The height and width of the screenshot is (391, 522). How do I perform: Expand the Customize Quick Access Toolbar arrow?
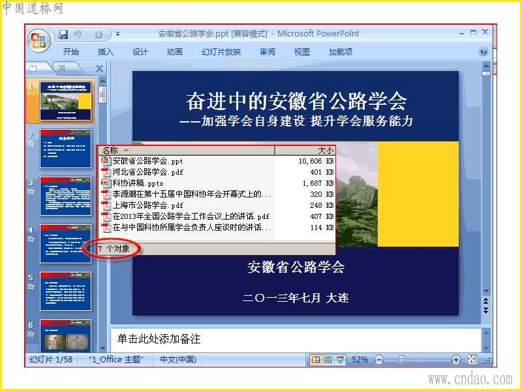click(x=118, y=35)
